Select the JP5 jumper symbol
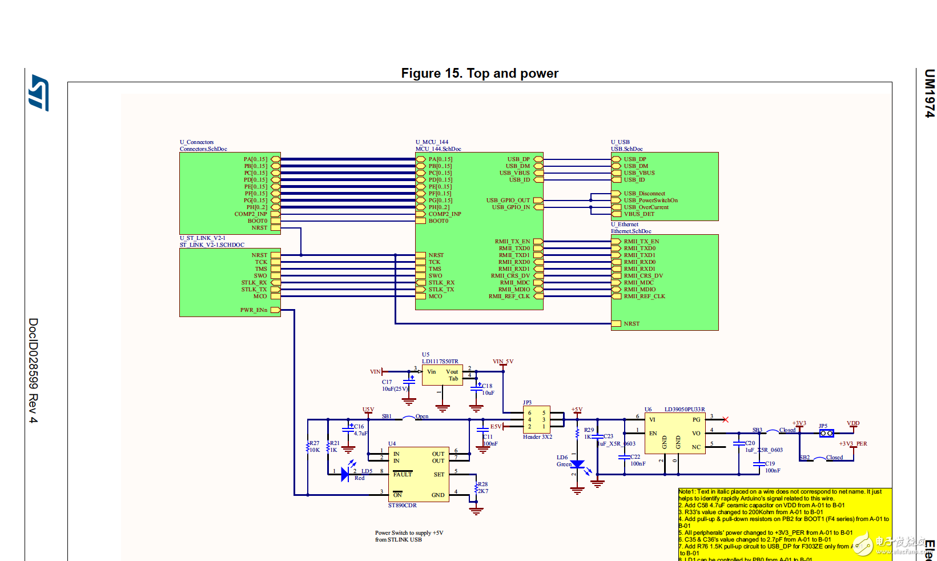Screen dimensions: 937x561 pyautogui.click(x=826, y=434)
